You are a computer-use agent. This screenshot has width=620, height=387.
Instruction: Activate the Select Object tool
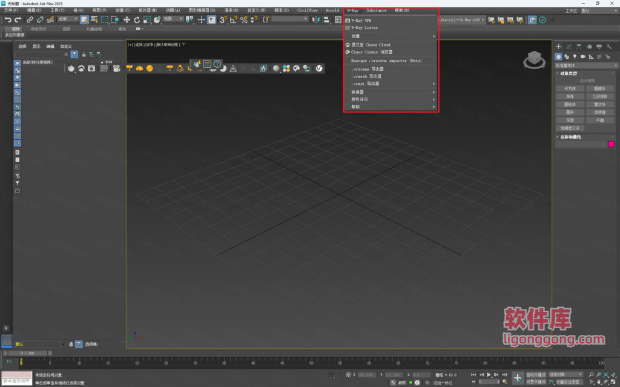(x=84, y=19)
